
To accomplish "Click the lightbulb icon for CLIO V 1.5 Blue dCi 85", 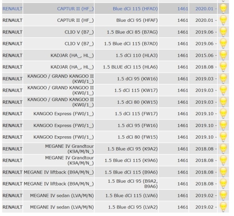I will (x=223, y=32).
